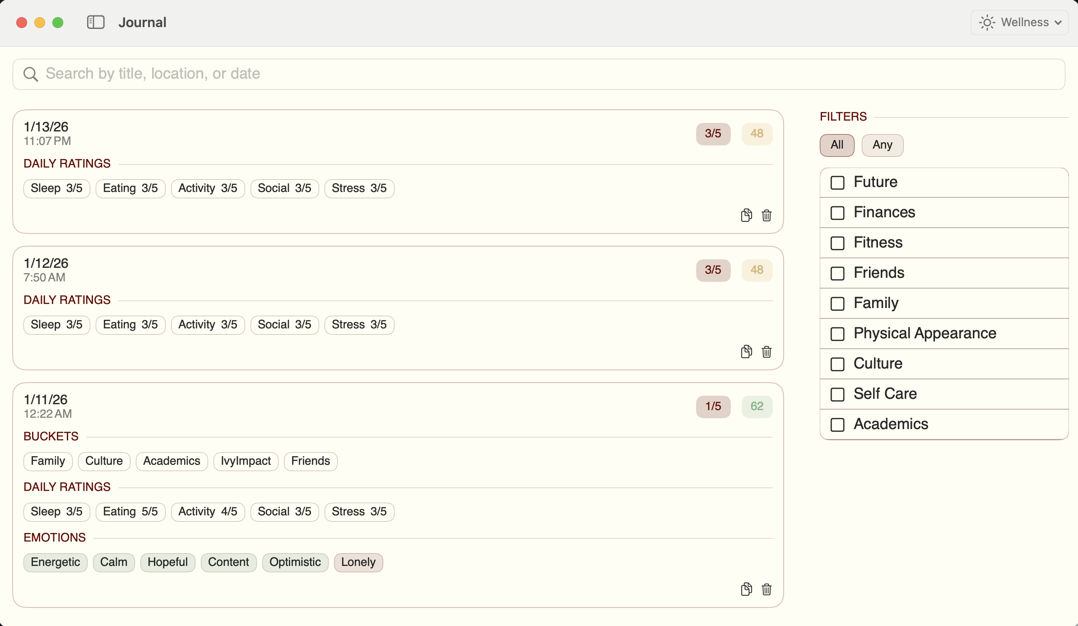Click the wellness sun icon
Viewport: 1078px width, 626px height.
click(x=987, y=22)
